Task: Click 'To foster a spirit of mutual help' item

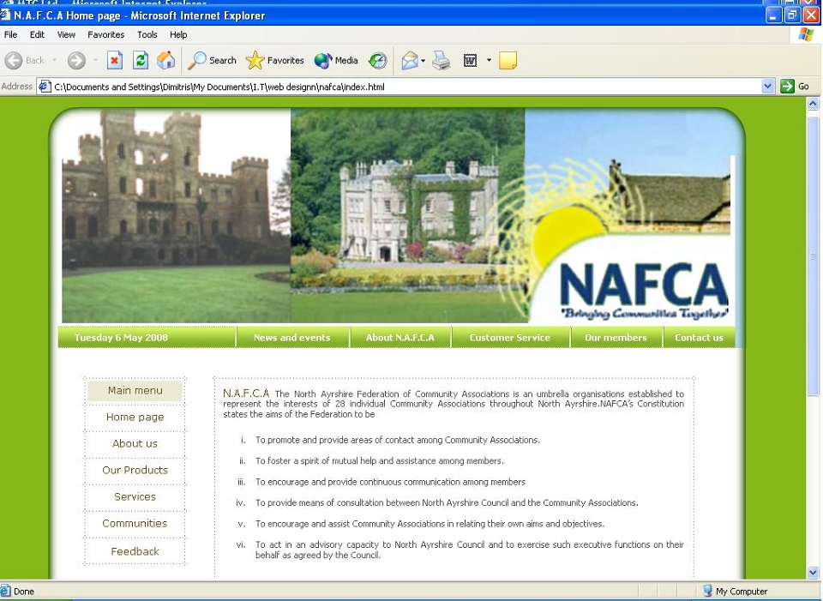Action: 380,461
